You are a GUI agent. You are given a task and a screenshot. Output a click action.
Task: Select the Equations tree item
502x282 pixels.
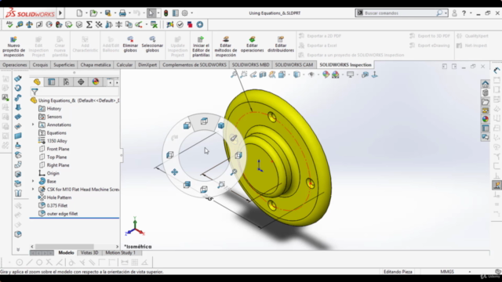(x=53, y=132)
